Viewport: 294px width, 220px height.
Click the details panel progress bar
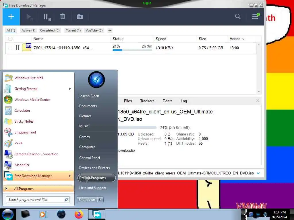point(137,127)
